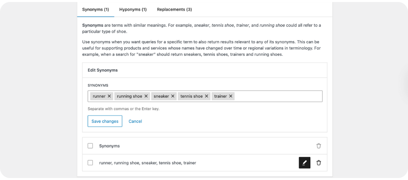This screenshot has height=180, width=408.
Task: Remove the "tennis shoe" synonym tag
Action: click(x=206, y=96)
